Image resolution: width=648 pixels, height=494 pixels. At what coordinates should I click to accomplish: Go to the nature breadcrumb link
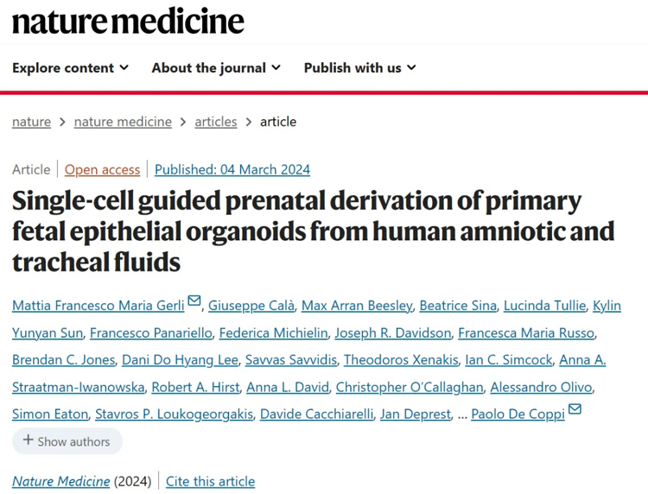click(x=31, y=122)
